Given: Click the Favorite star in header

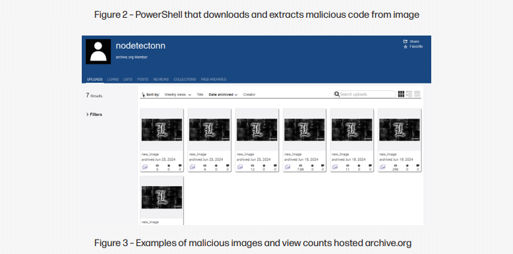Looking at the screenshot, I should [406, 47].
